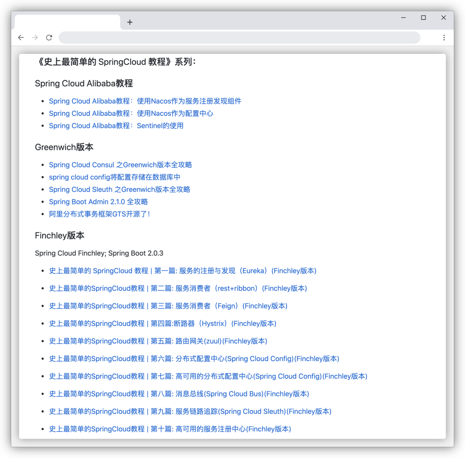Viewport: 465px width, 458px height.
Task: Open Spring Boot Admin 2.1.0 guide link
Action: [98, 201]
